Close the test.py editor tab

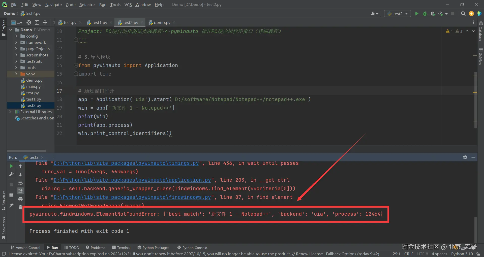click(80, 22)
